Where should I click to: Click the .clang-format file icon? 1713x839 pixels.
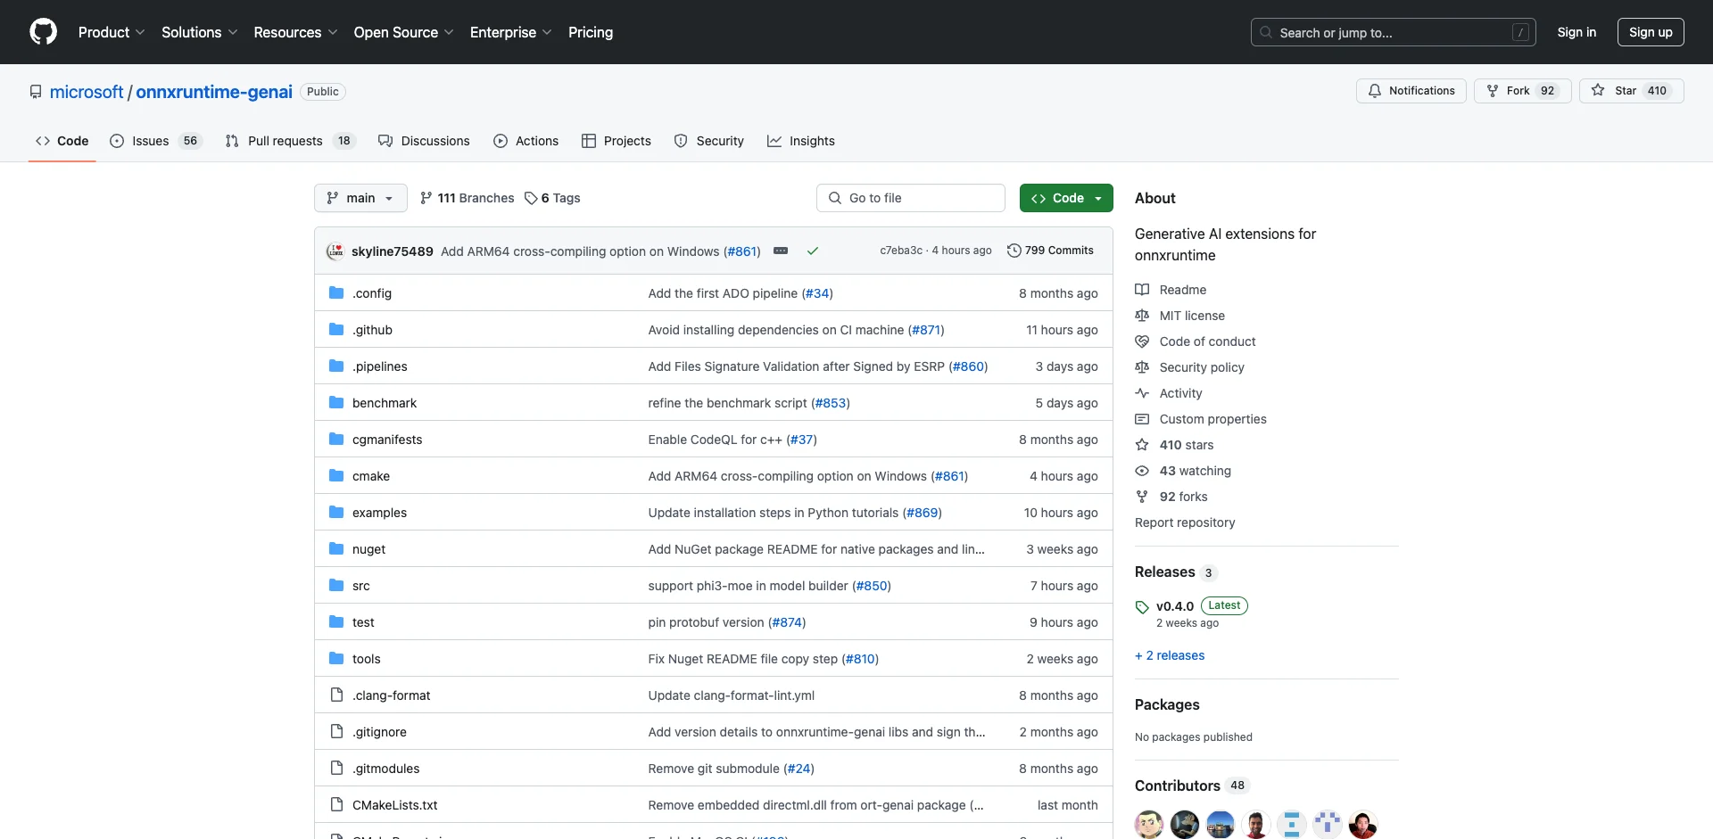pyautogui.click(x=336, y=695)
